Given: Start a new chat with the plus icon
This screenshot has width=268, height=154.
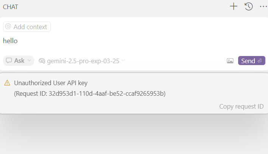Looking at the screenshot, I should click(234, 6).
